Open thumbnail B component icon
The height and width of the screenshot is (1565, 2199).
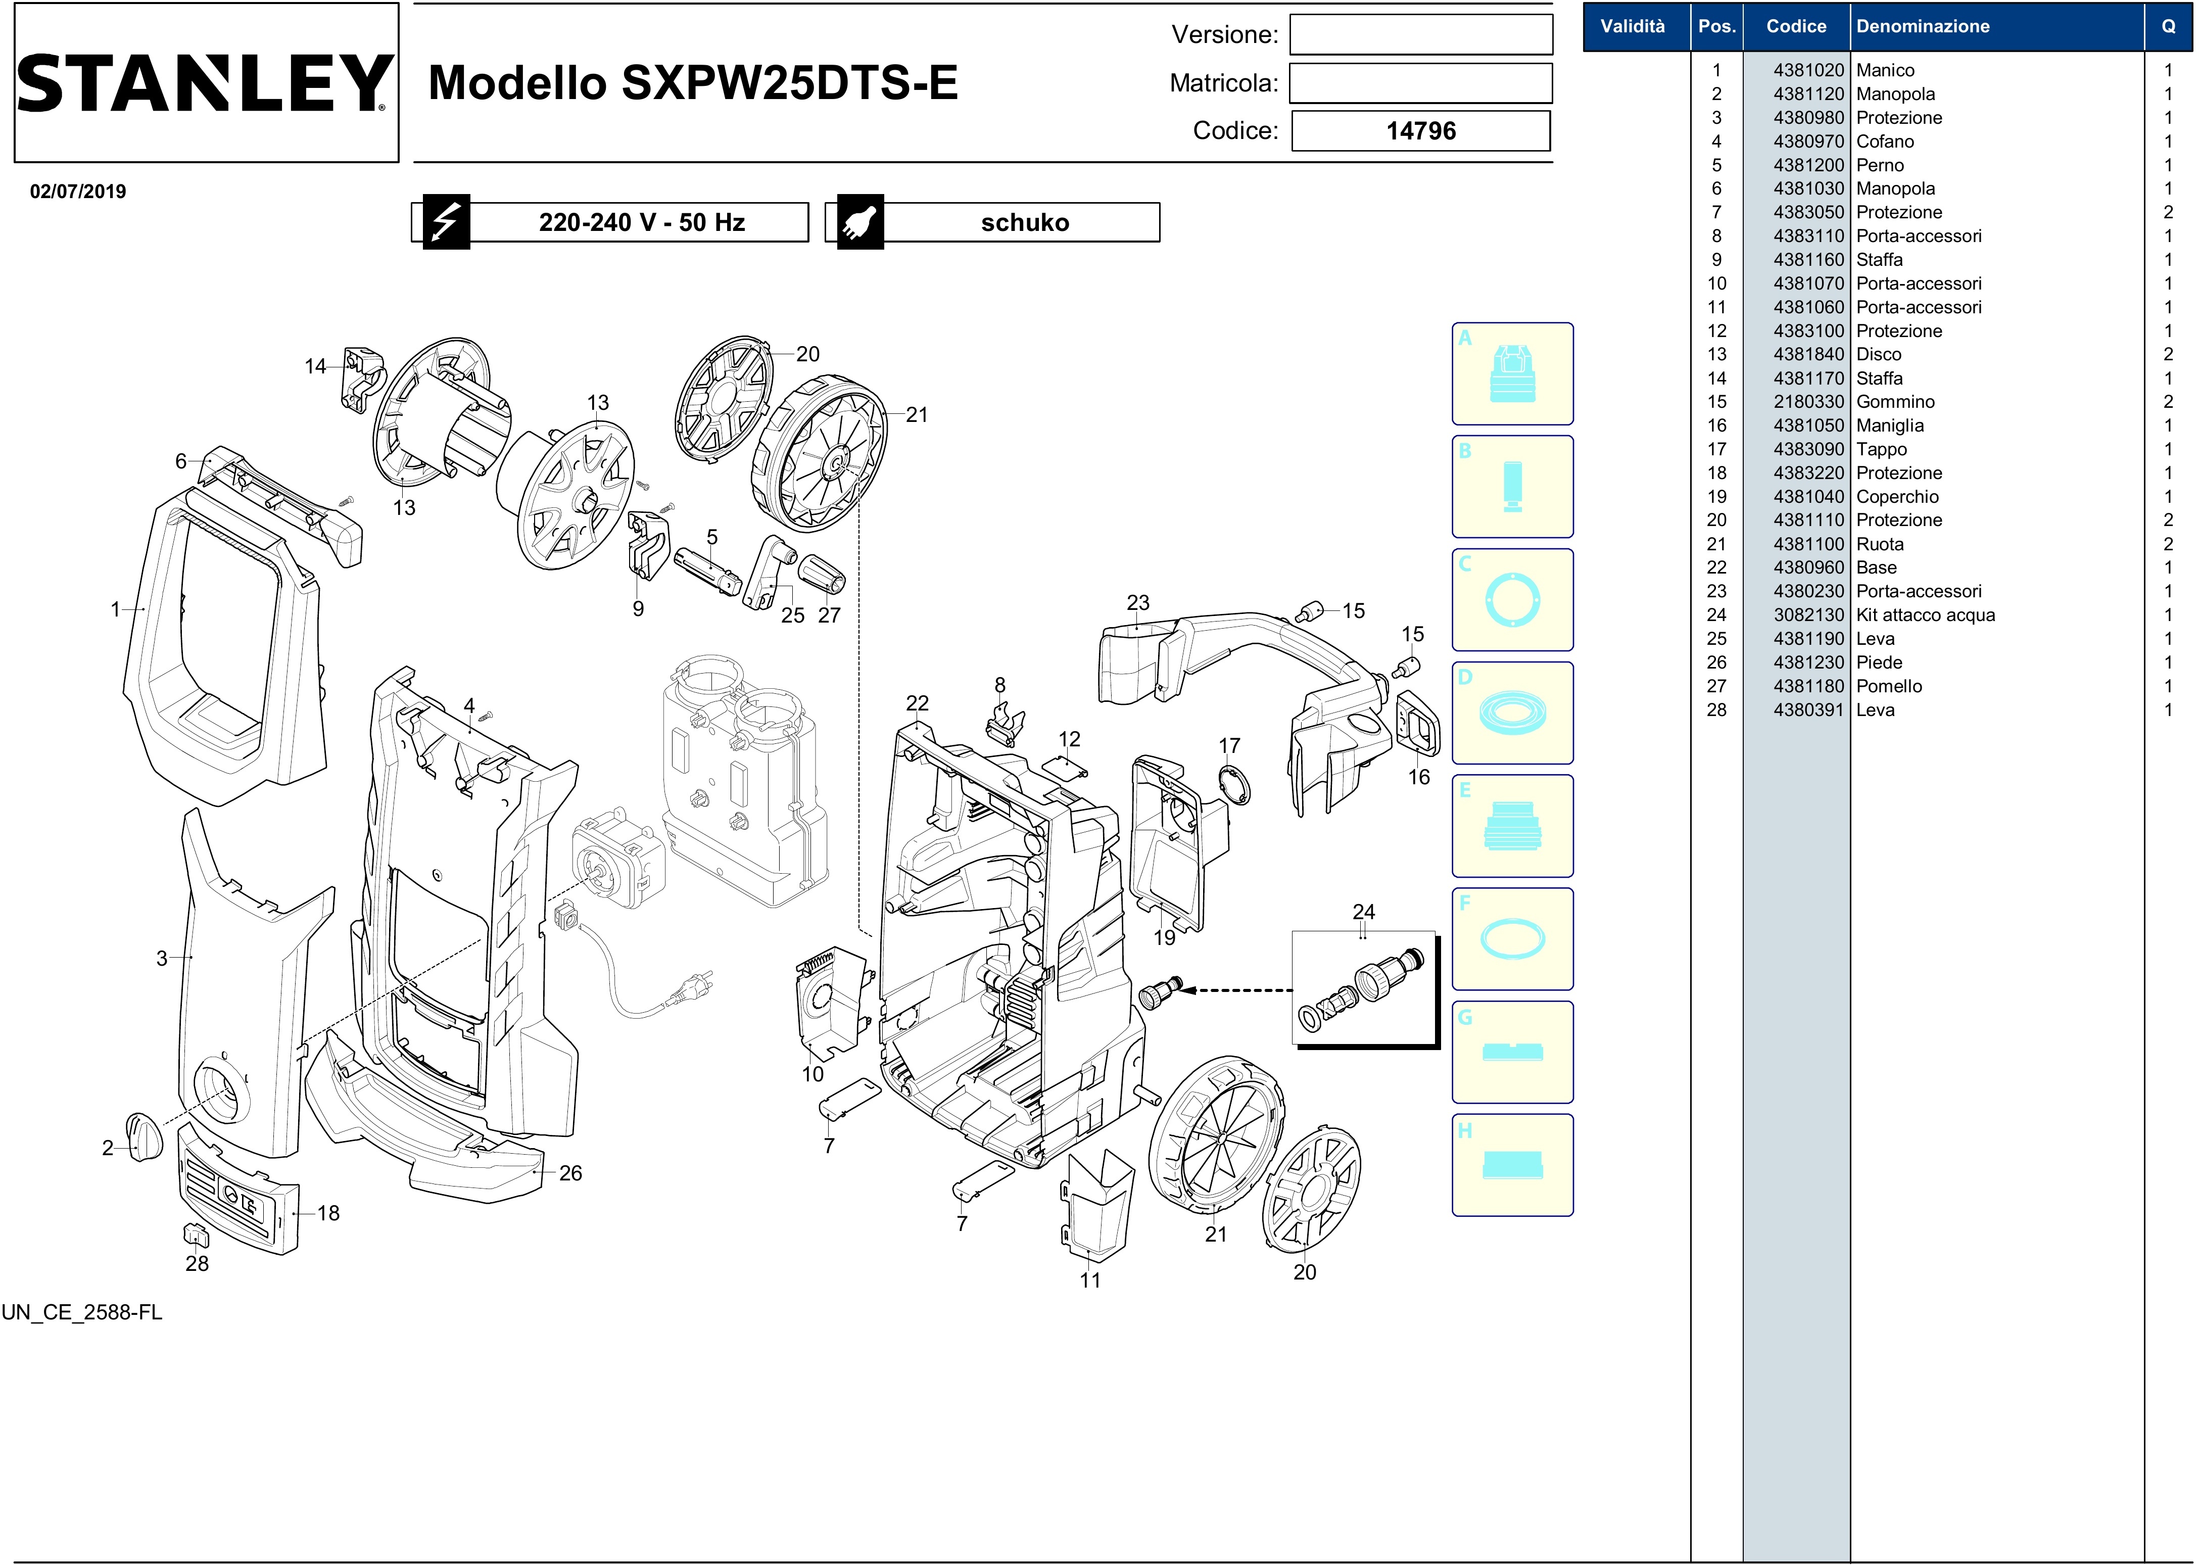(1512, 487)
